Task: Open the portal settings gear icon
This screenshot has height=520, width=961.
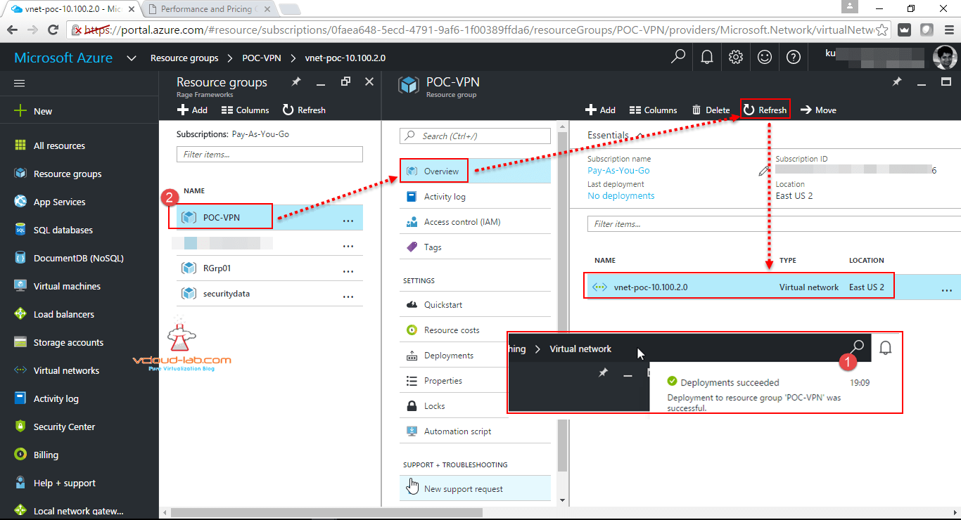Action: click(735, 57)
